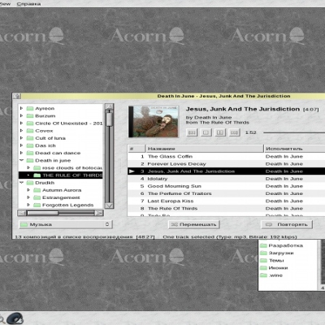Toggle the Повторять repeat button

click(287, 224)
